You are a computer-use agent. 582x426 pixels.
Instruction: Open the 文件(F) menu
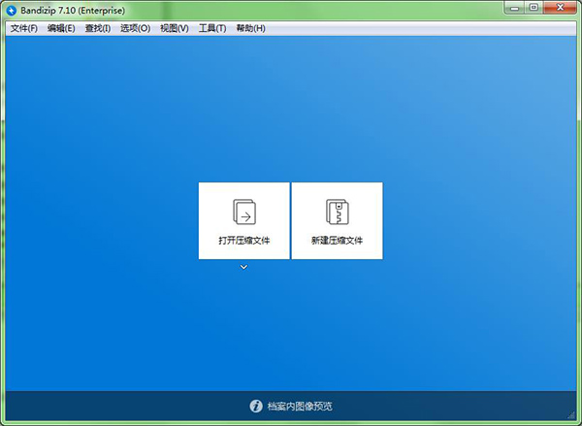click(x=23, y=28)
